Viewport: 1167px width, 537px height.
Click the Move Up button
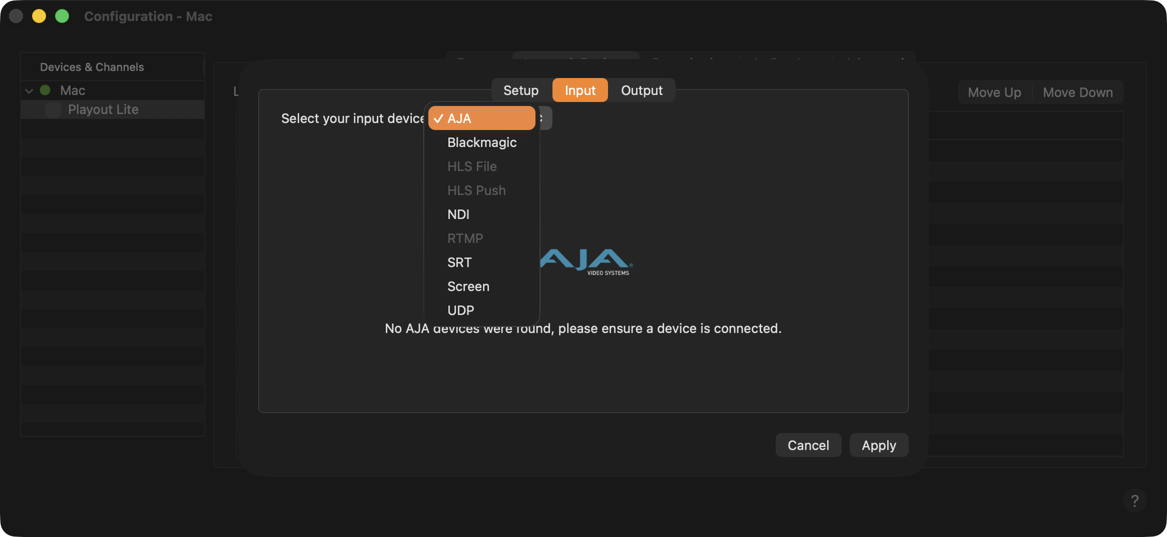pyautogui.click(x=994, y=92)
